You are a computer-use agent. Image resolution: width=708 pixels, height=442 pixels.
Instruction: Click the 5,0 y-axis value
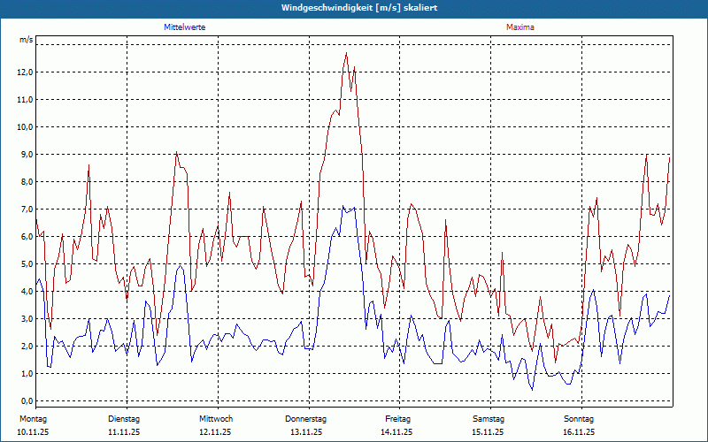pyautogui.click(x=27, y=263)
